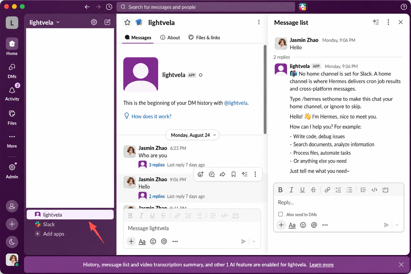Switch to the About tab

(170, 37)
